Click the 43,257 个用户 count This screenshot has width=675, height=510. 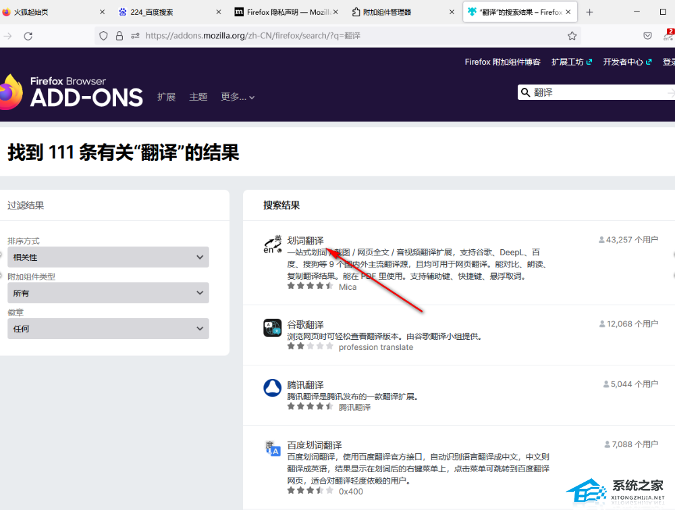pos(628,240)
